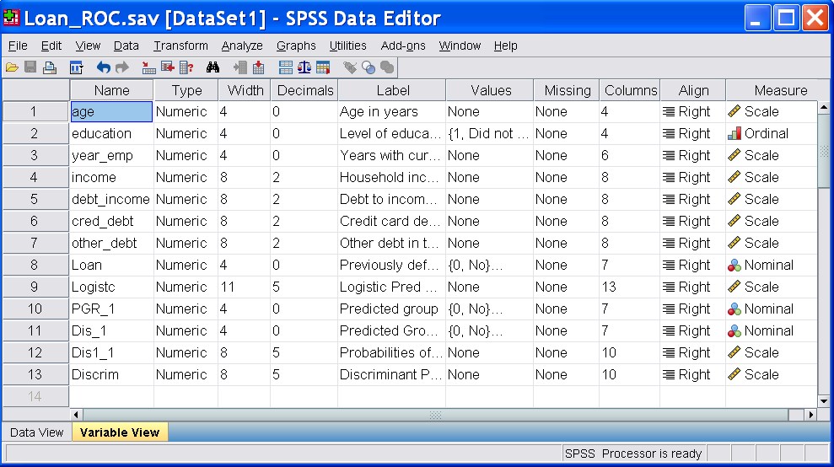Open the View menu
Viewport: 834px width, 467px height.
coord(88,46)
